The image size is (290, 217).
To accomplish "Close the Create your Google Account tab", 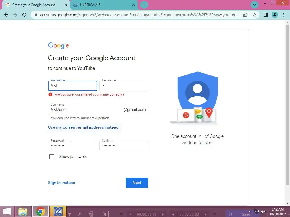I will pyautogui.click(x=66, y=5).
